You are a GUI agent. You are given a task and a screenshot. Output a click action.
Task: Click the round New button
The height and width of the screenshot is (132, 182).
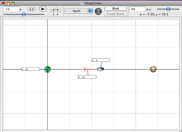point(98,11)
